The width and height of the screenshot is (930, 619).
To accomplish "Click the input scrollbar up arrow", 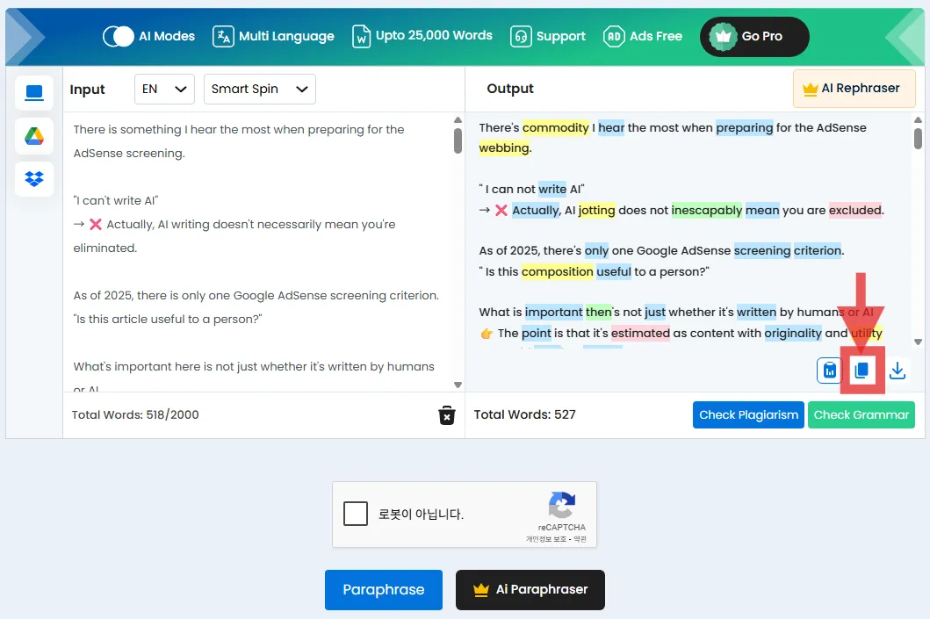I will point(458,119).
